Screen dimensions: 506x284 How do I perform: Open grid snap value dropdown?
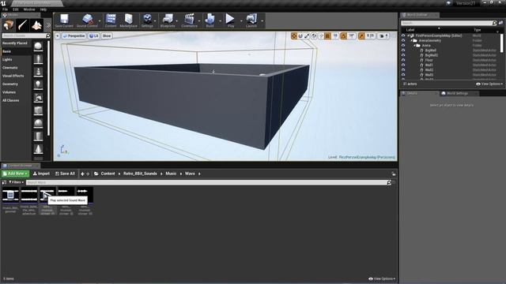[x=335, y=36]
